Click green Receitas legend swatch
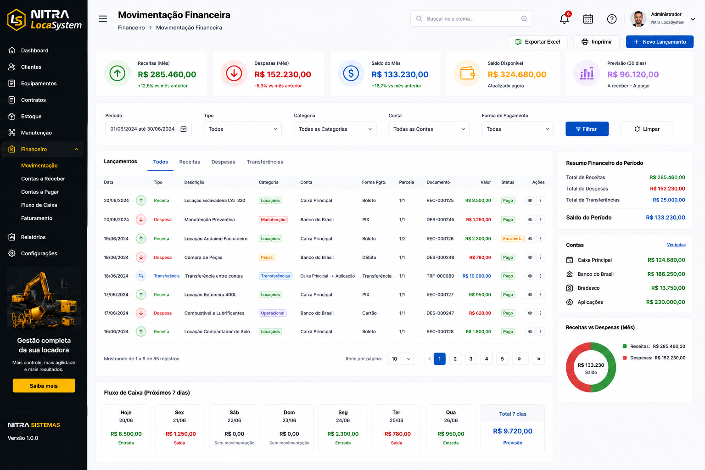 click(x=625, y=346)
